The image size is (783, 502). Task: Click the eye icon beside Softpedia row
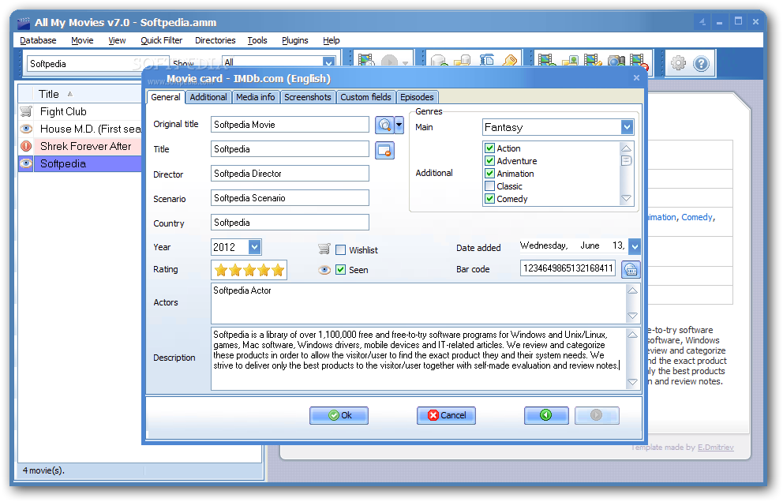26,164
